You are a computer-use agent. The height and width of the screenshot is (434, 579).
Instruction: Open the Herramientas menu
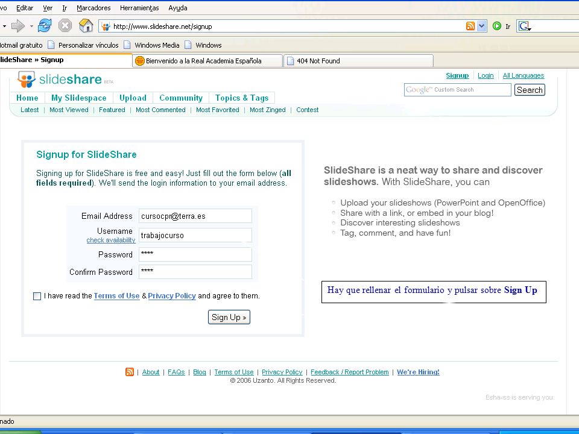tap(139, 8)
